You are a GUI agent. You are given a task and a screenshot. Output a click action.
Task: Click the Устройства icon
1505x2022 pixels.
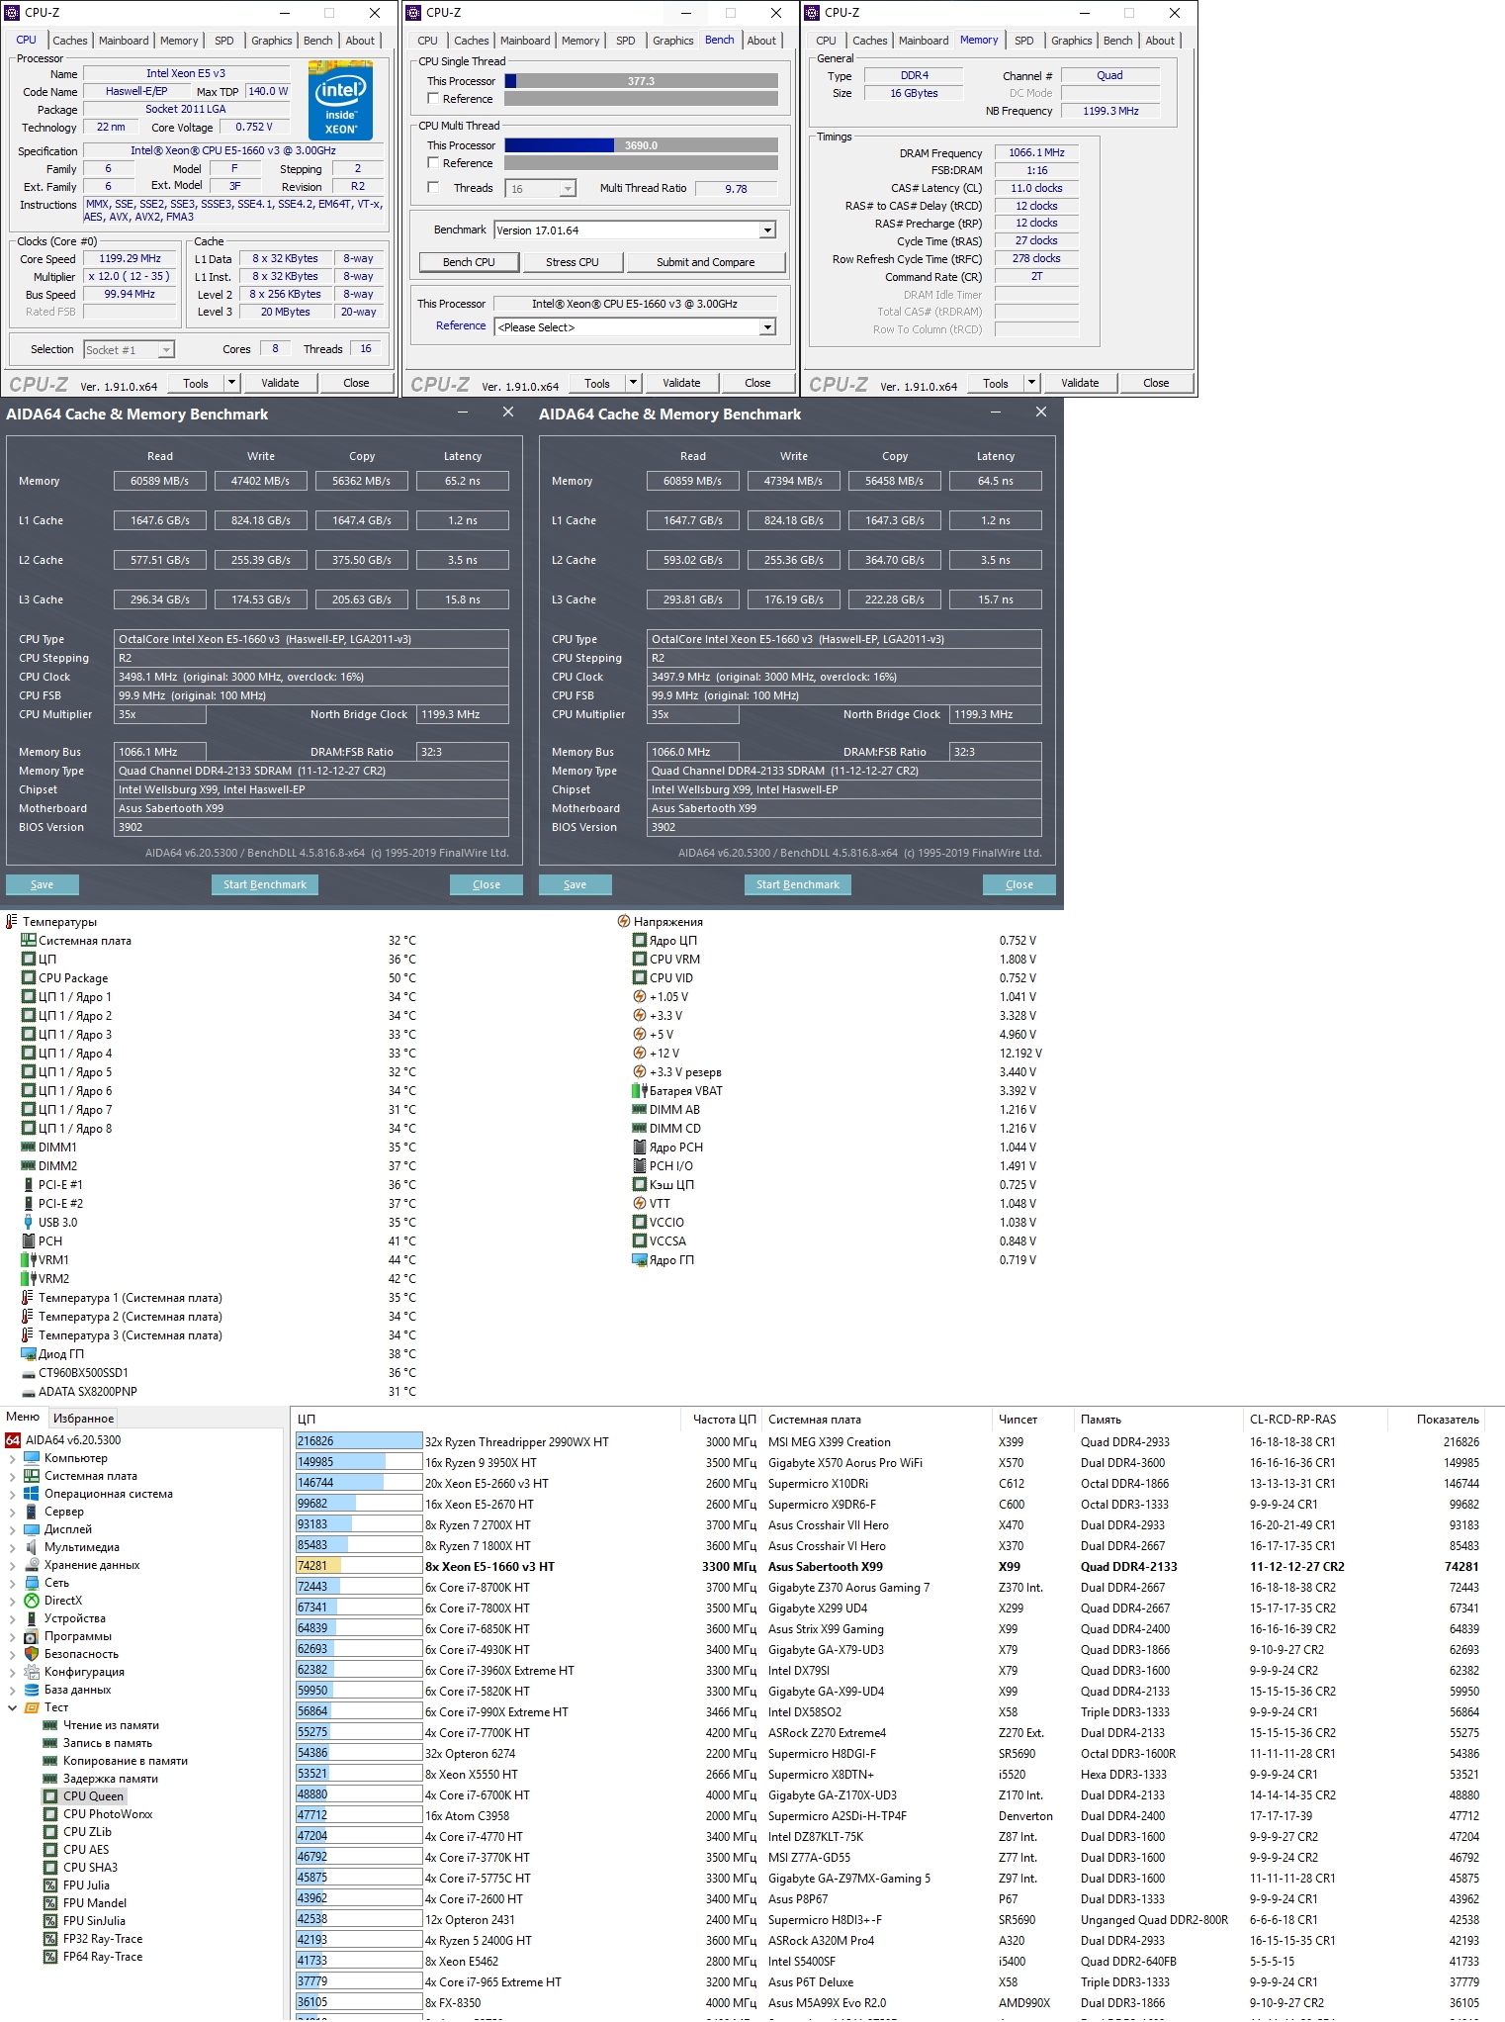coord(32,1618)
